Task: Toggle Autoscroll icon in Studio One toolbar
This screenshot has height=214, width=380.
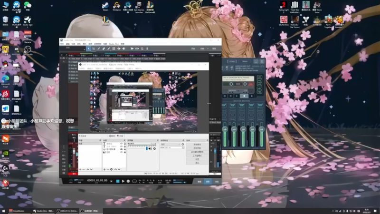Action: 132,49
